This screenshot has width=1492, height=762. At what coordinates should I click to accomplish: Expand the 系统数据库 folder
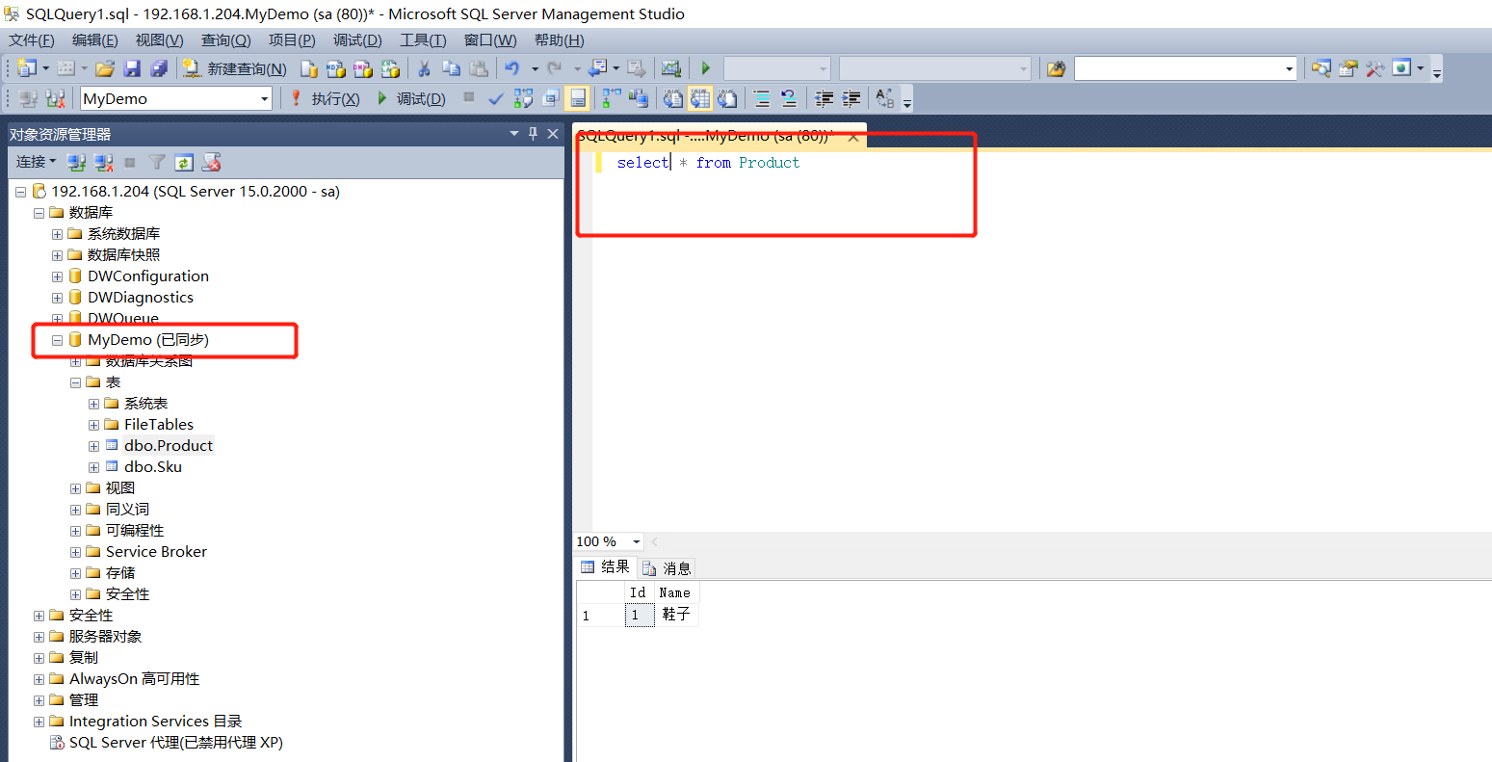pos(57,234)
